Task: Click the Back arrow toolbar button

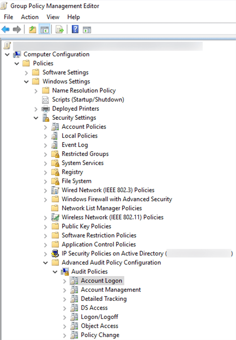Action: coord(5,29)
